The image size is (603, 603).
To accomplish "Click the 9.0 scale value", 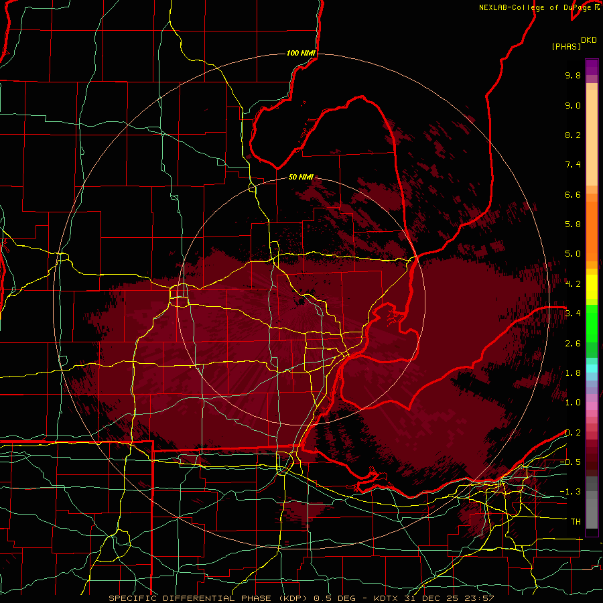I will click(x=573, y=105).
